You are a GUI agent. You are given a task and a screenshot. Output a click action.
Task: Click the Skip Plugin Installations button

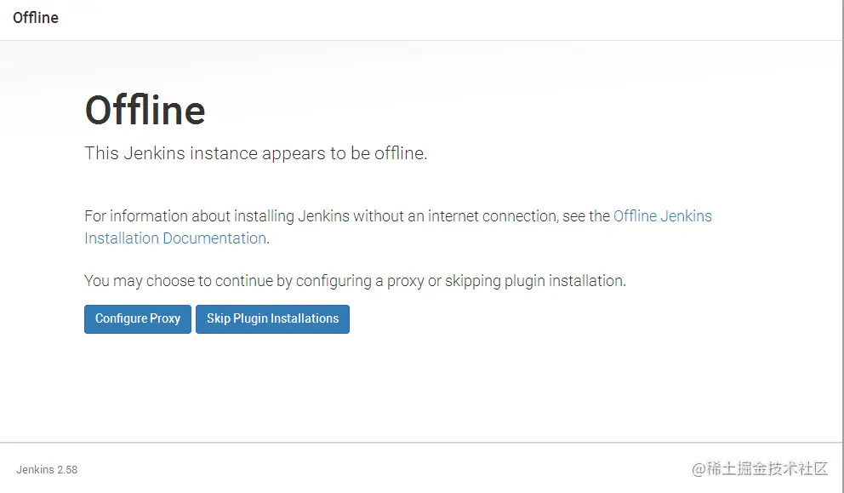coord(272,319)
